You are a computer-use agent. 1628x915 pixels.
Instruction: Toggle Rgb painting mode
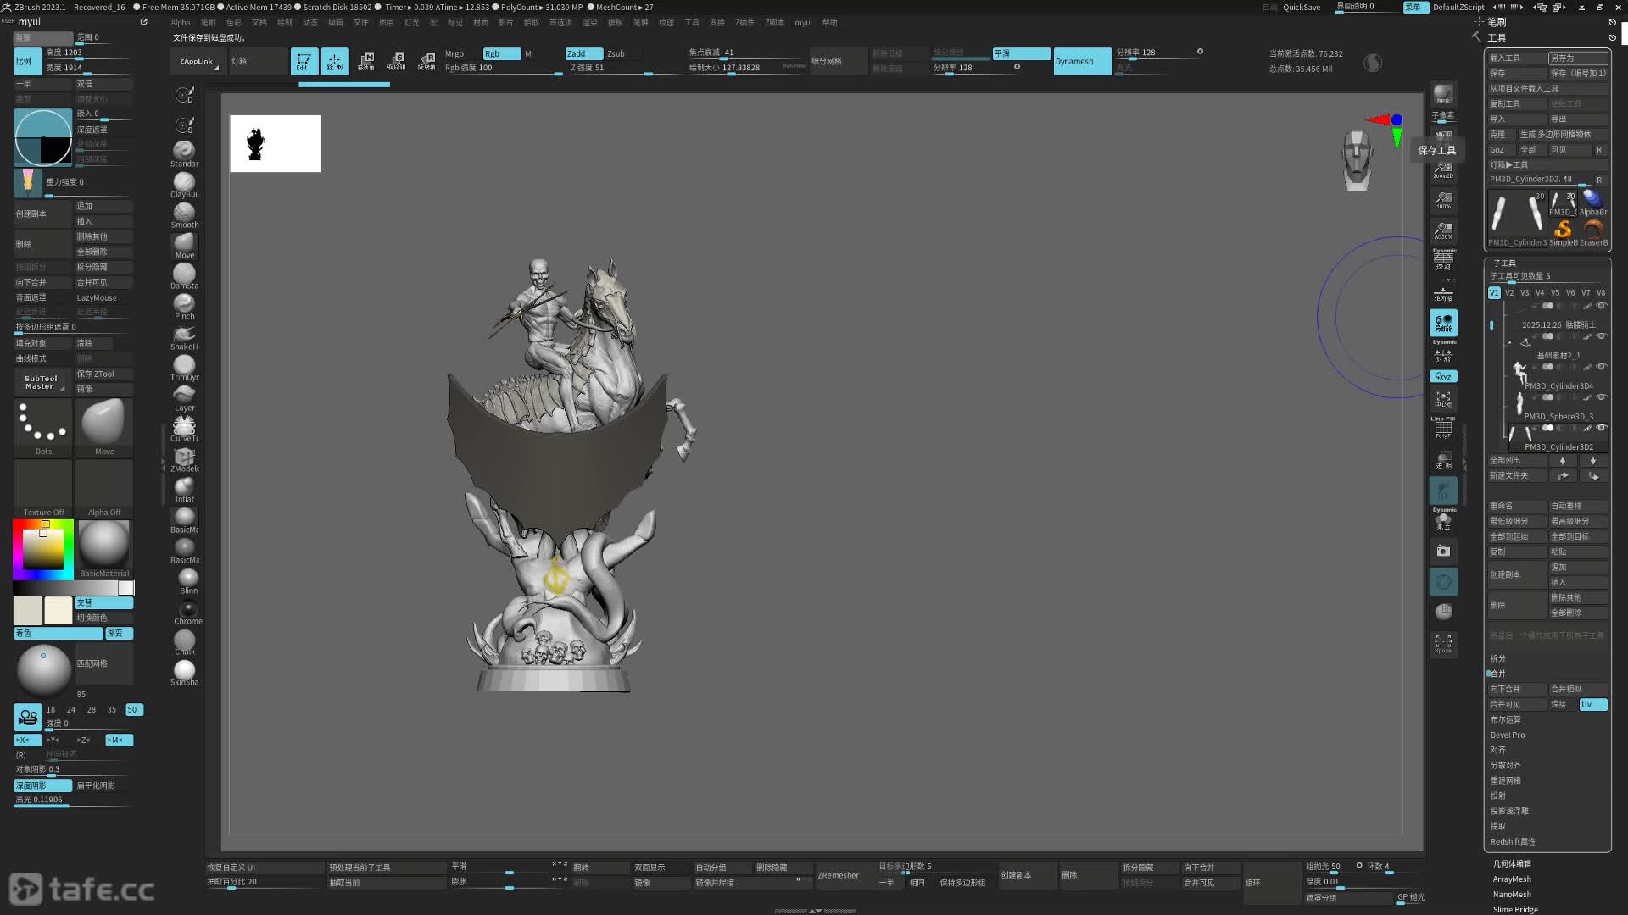[501, 53]
